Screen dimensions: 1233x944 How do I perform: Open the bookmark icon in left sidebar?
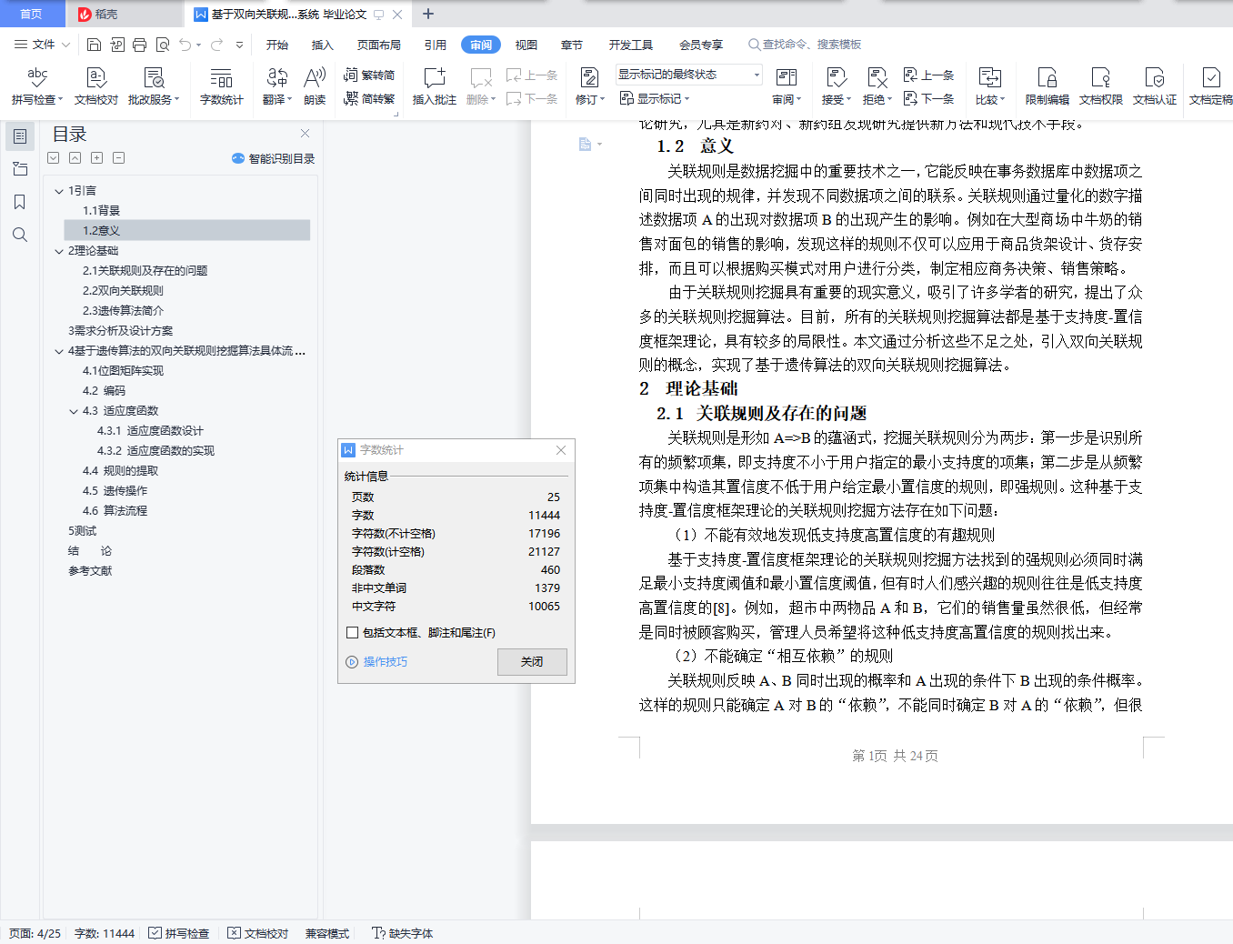20,202
